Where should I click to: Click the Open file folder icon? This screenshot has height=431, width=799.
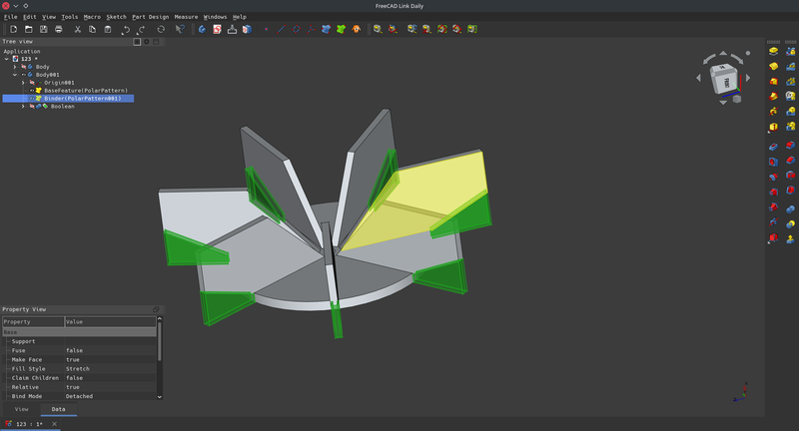(29, 29)
